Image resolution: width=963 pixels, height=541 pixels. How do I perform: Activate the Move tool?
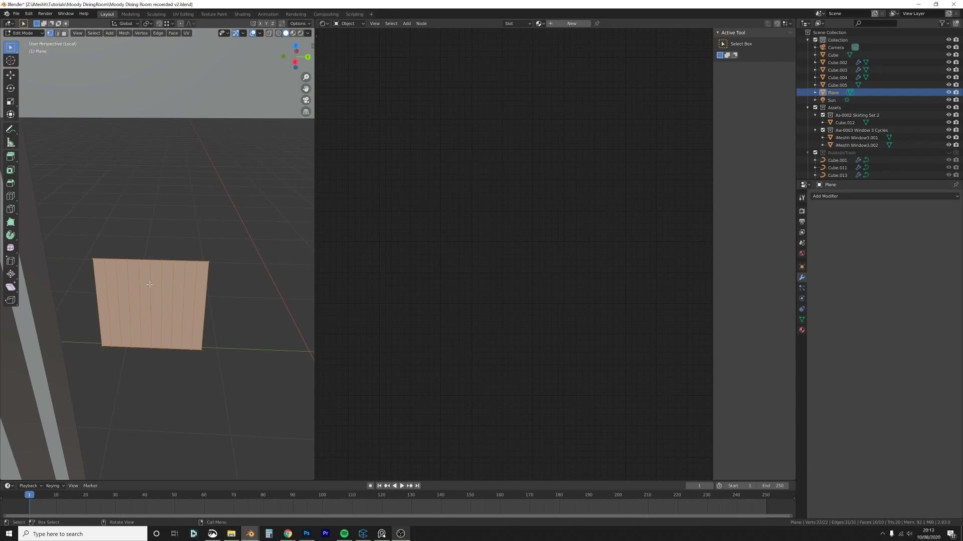(x=11, y=75)
